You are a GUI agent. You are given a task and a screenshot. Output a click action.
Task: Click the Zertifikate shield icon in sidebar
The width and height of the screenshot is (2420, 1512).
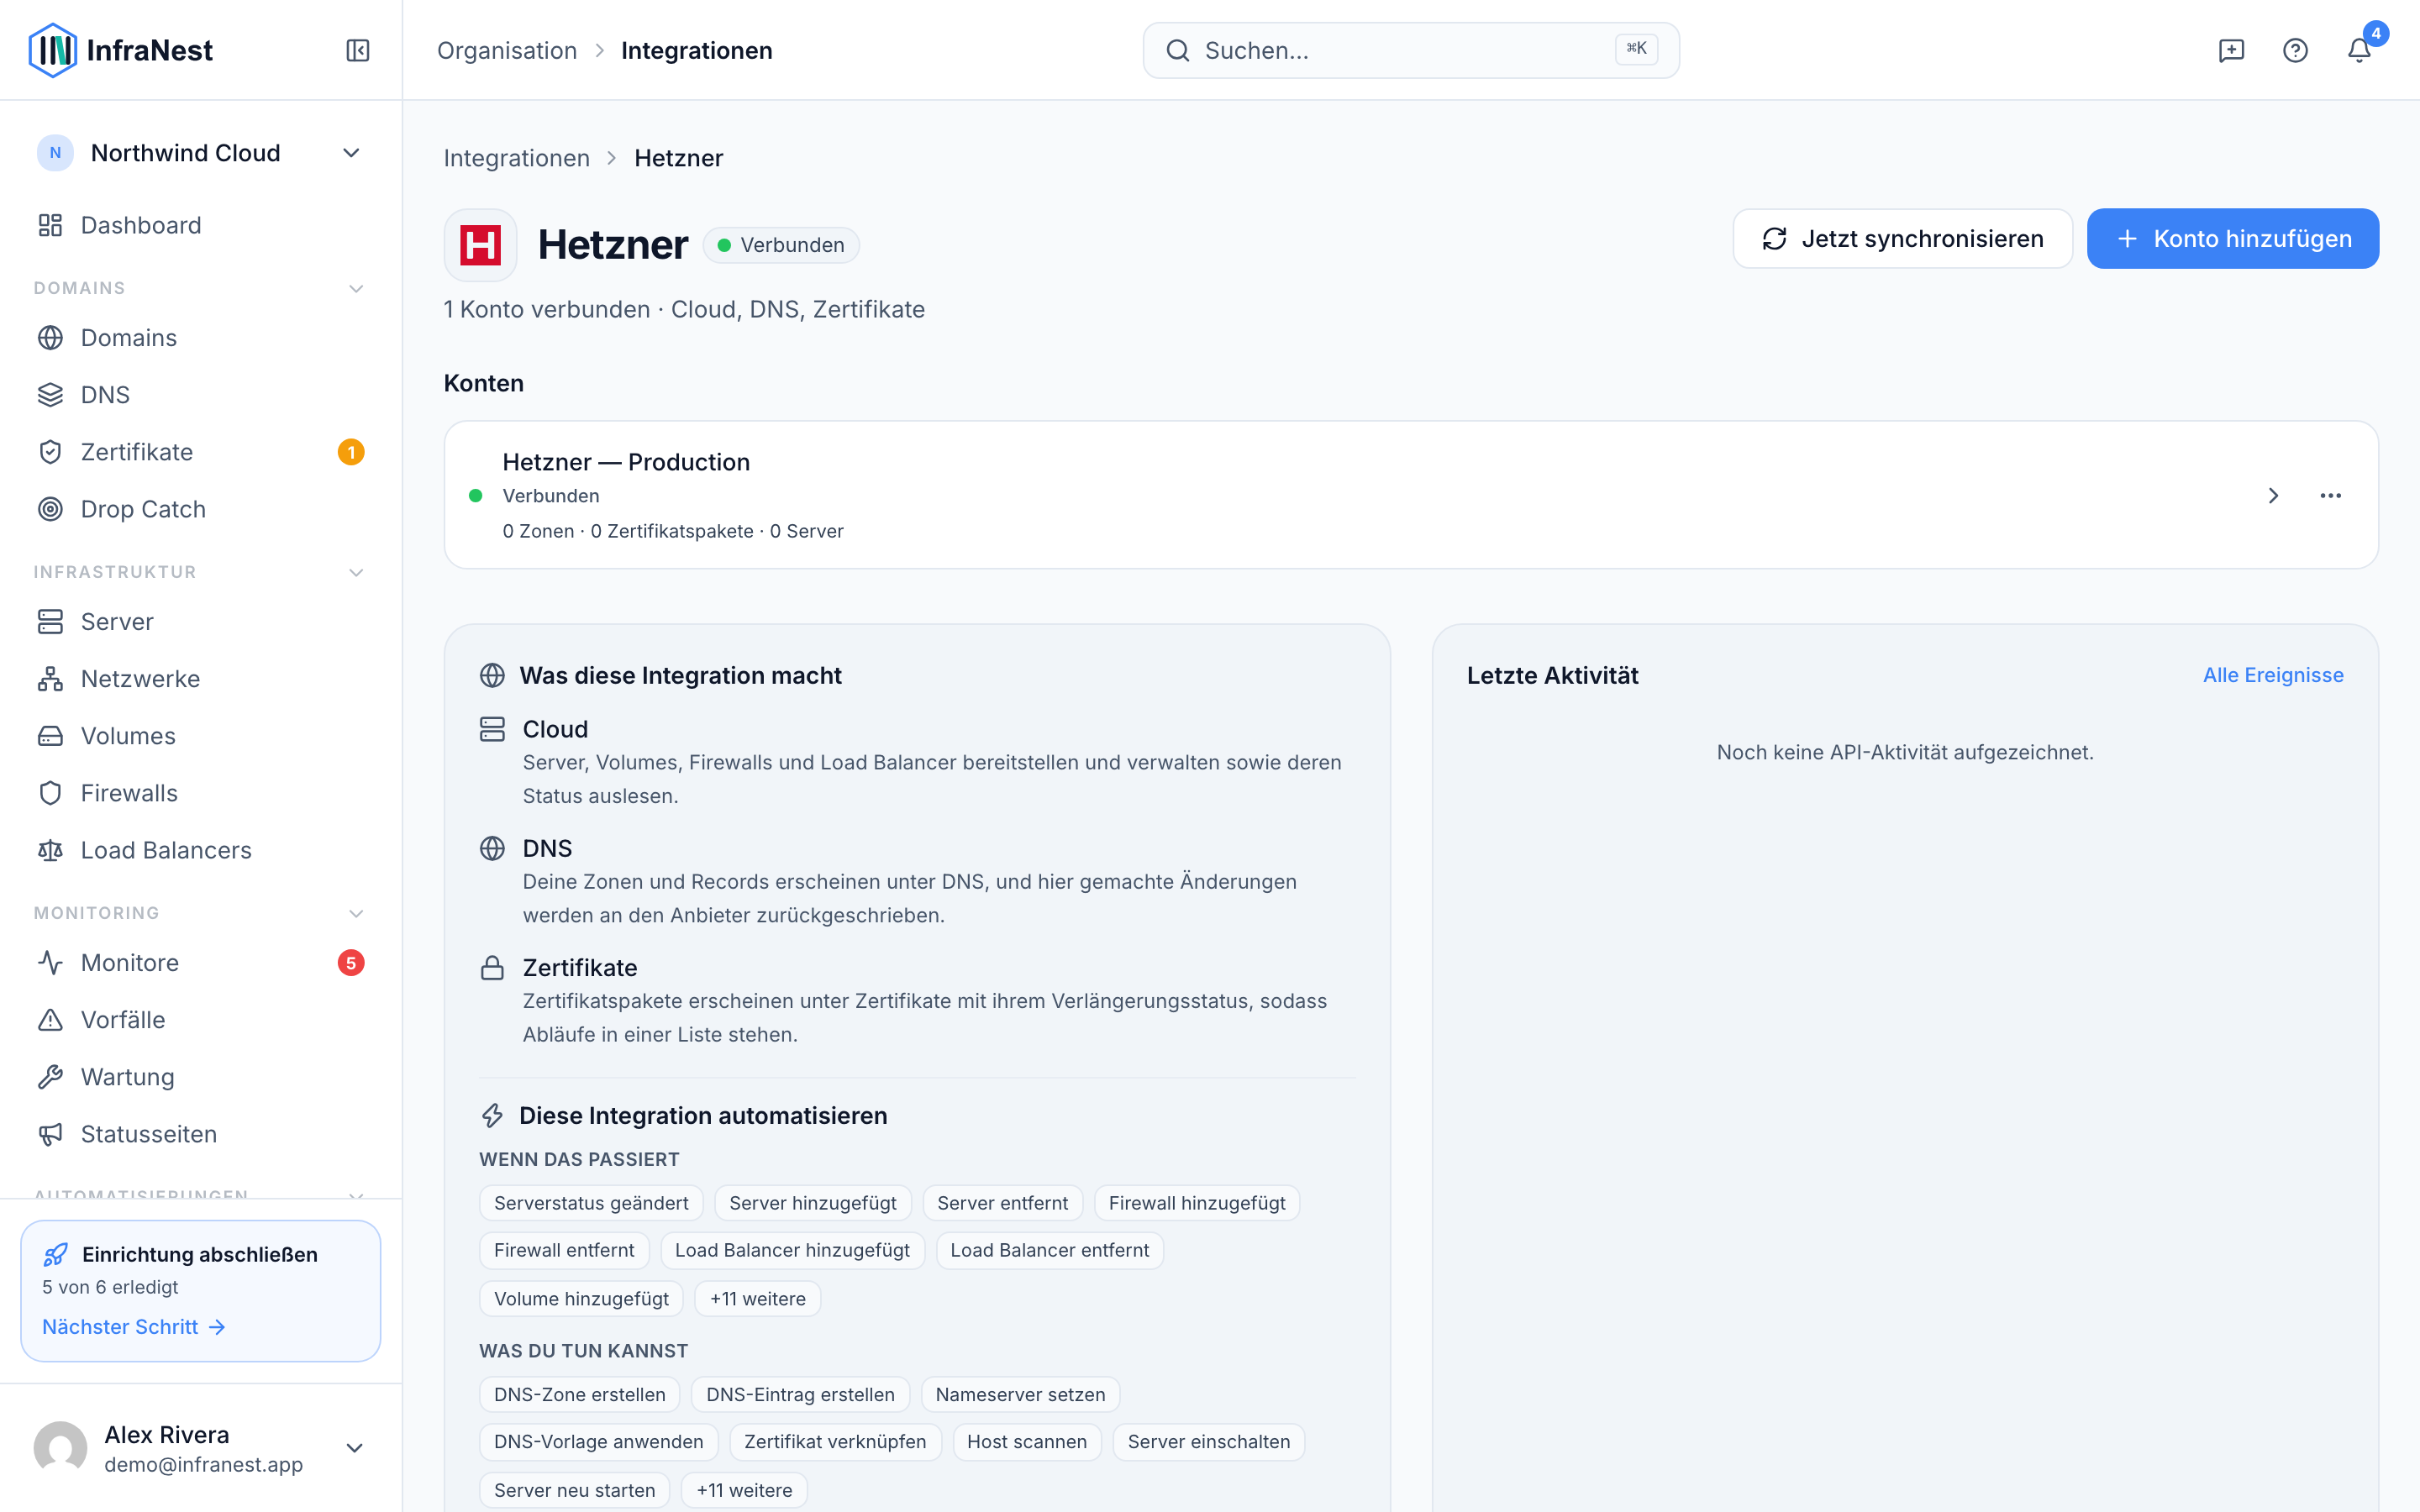(50, 452)
